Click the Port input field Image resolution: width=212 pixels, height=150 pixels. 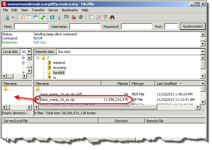coord(171,26)
